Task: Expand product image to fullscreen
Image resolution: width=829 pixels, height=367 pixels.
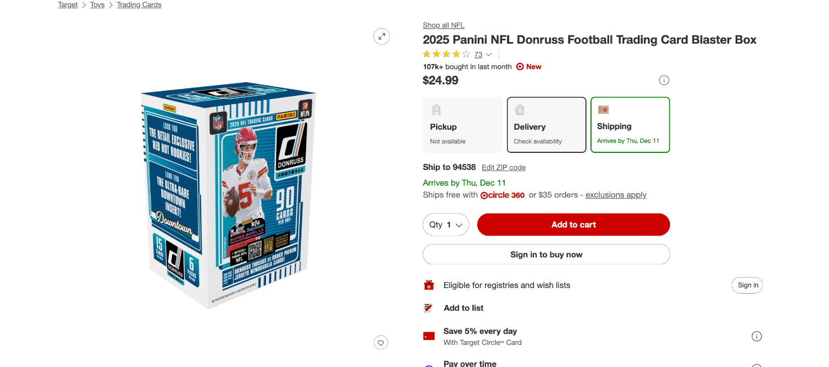Action: [382, 37]
